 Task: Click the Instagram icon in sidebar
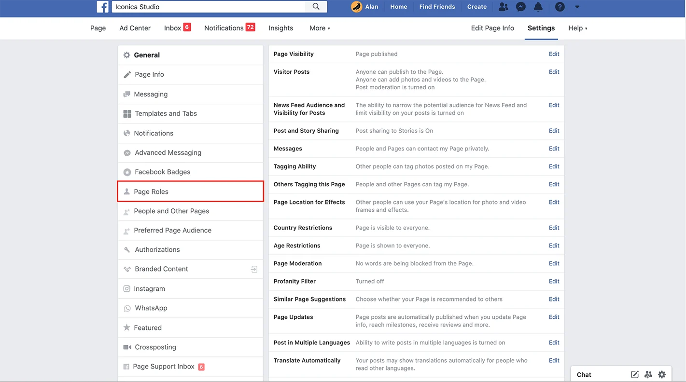click(x=127, y=288)
